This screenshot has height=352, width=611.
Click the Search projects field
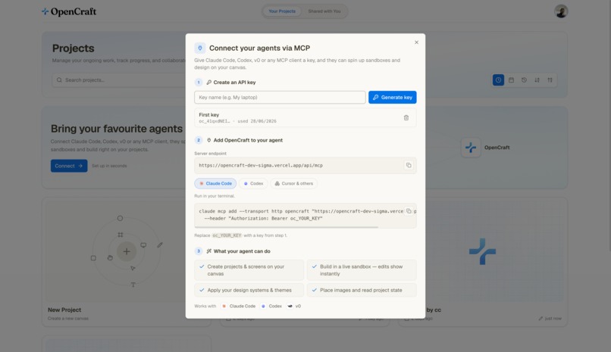[x=119, y=80]
